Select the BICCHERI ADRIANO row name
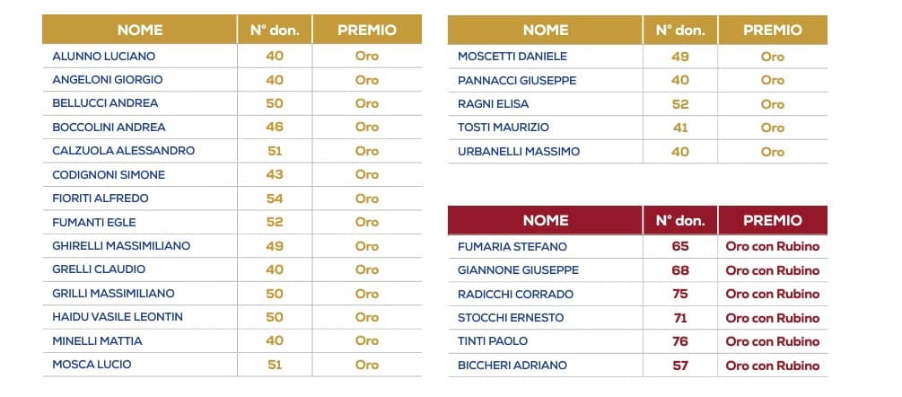This screenshot has height=397, width=902. (x=512, y=366)
